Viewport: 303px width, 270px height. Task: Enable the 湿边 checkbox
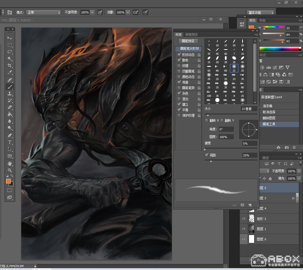[179, 99]
